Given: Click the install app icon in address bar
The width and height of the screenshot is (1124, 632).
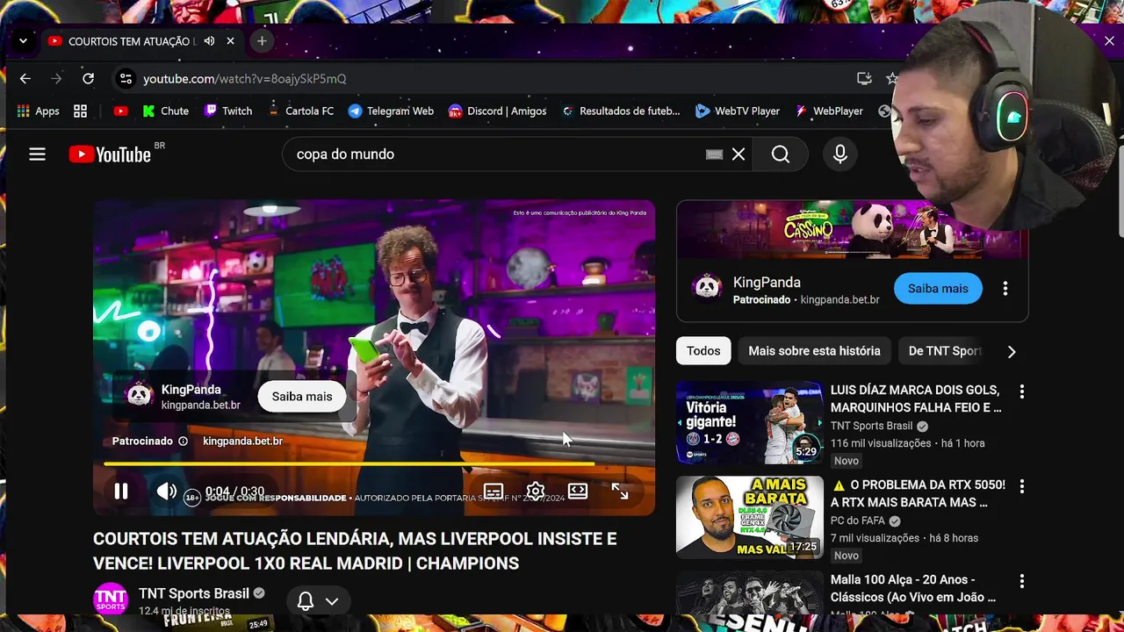Looking at the screenshot, I should click(x=864, y=79).
